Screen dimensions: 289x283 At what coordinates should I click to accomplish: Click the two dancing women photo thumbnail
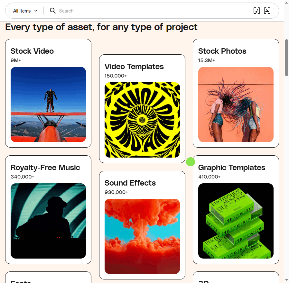pyautogui.click(x=236, y=105)
